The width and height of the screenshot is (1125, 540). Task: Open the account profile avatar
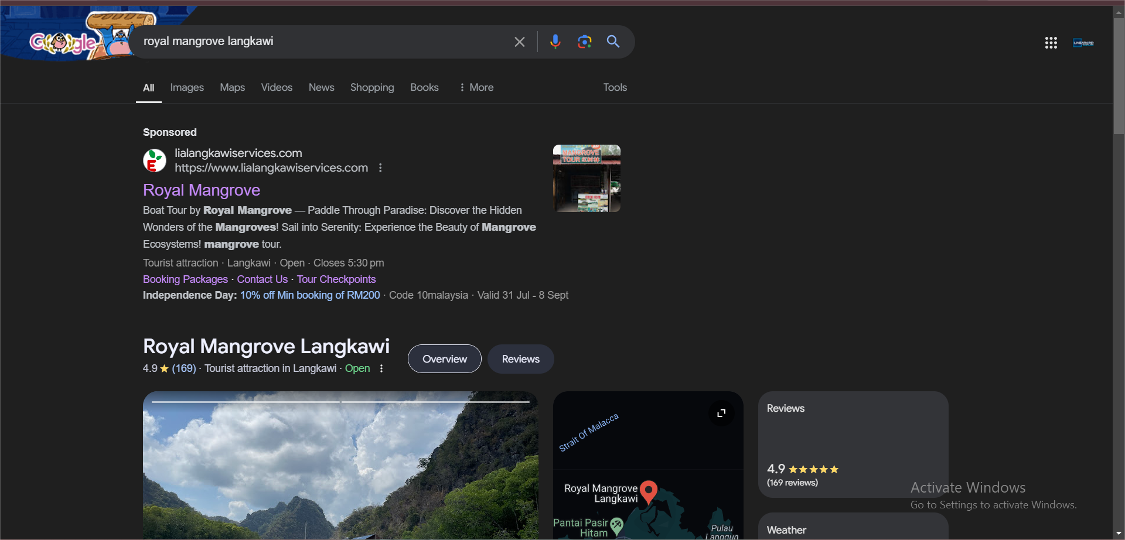[1083, 43]
